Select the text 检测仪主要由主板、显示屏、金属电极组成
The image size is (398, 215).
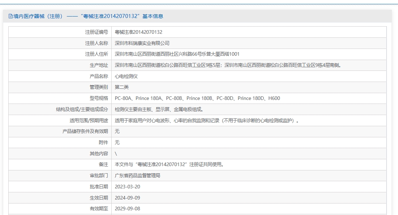(x=159, y=109)
